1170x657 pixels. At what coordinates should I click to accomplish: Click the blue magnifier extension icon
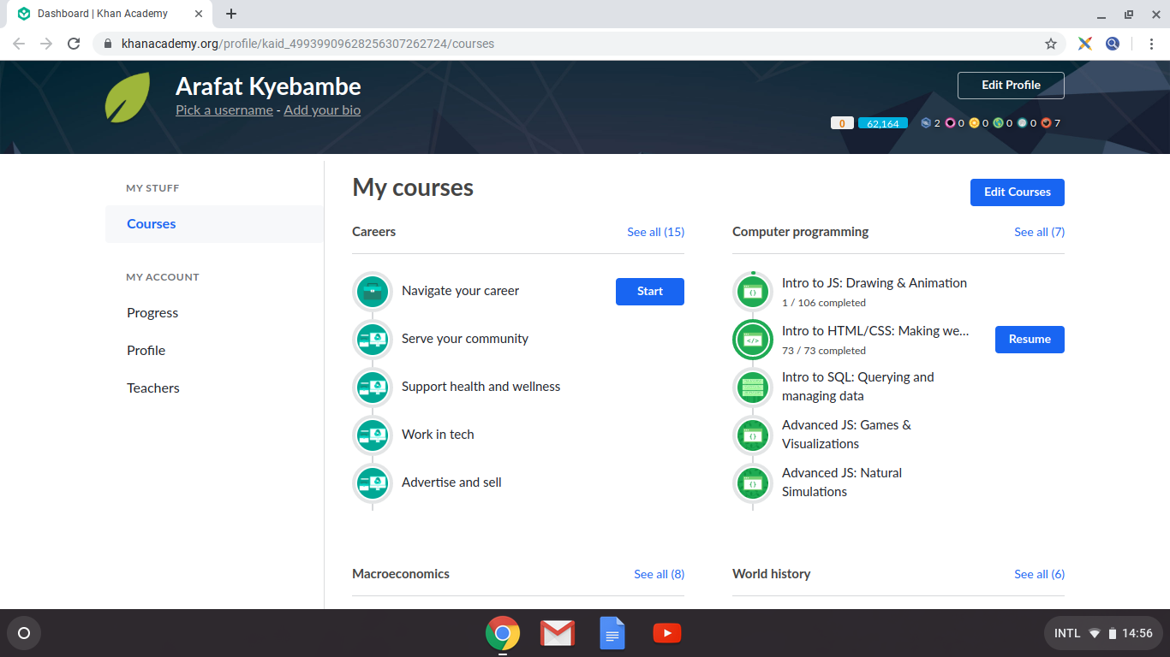[1113, 44]
